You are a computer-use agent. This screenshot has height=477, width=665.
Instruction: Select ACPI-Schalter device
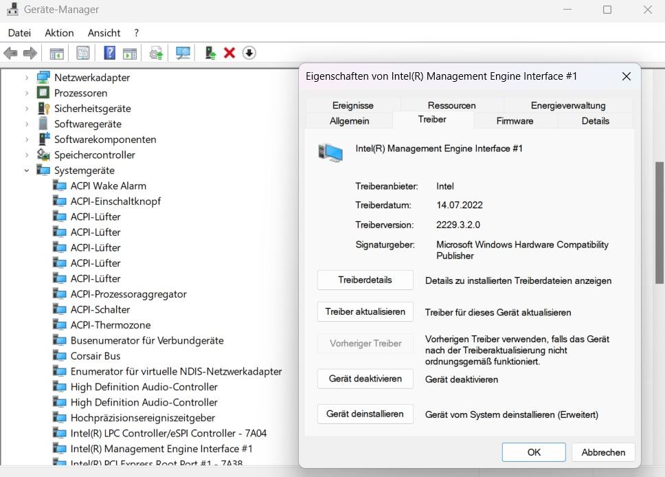(x=100, y=309)
